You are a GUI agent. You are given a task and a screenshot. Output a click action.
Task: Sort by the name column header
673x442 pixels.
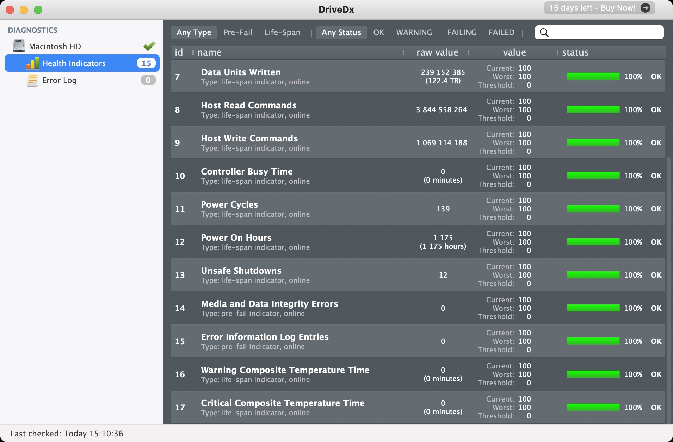point(209,52)
